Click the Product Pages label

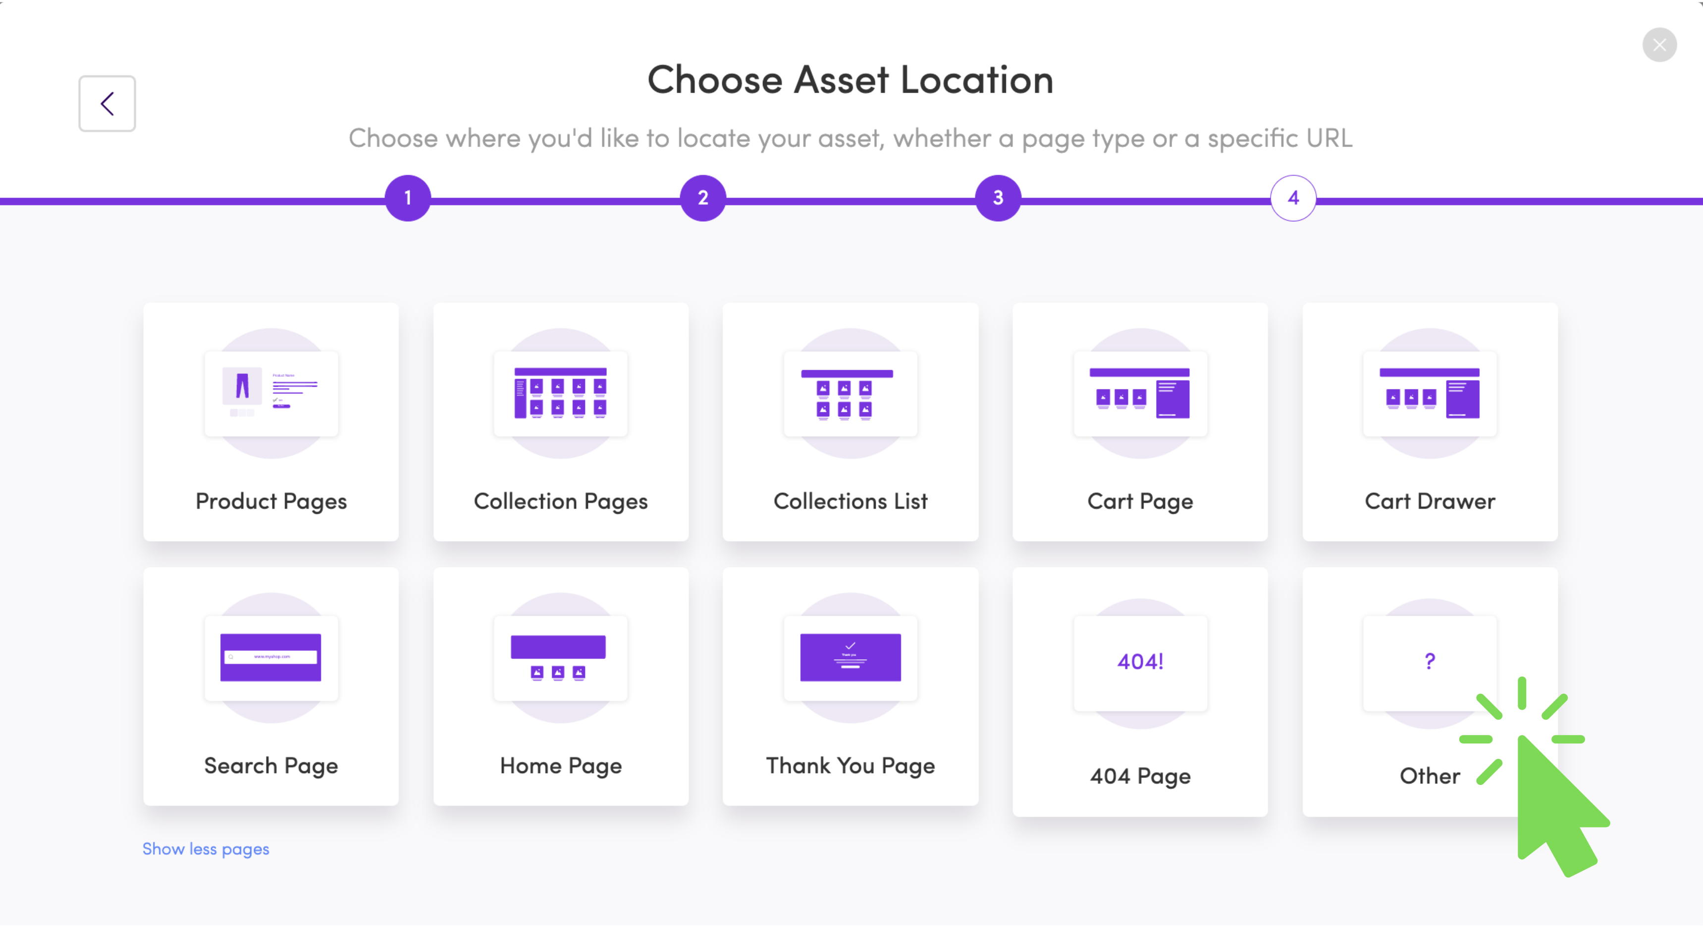coord(271,501)
